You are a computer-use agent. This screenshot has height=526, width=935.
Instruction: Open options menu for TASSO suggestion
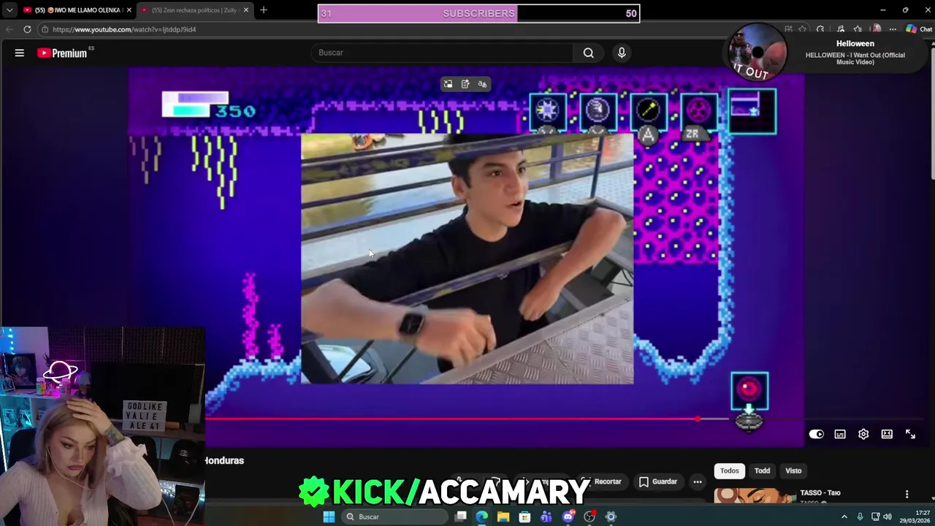click(x=907, y=495)
